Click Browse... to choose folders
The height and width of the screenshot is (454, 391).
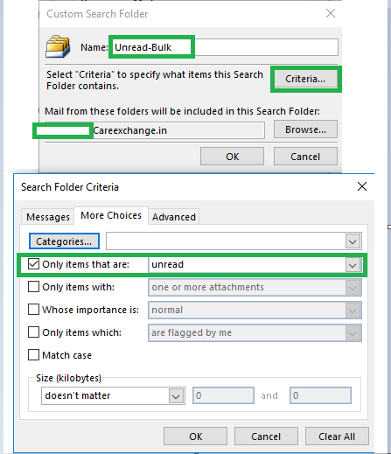tap(305, 129)
